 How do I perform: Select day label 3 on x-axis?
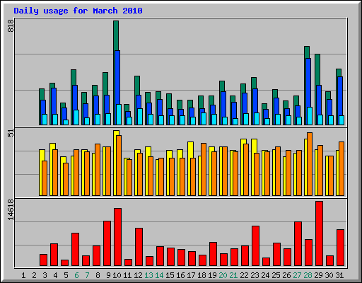(45, 275)
